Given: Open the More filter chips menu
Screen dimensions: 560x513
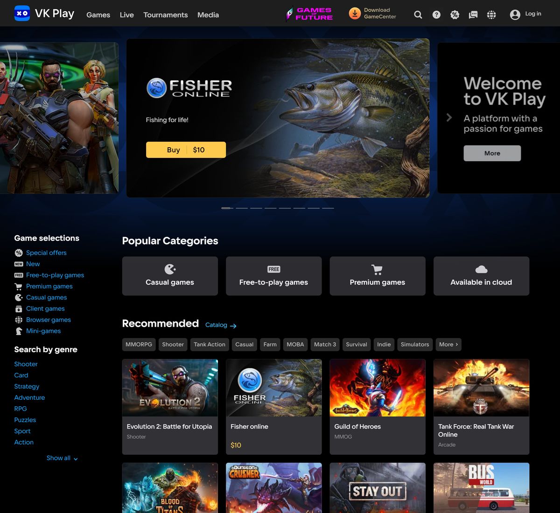Looking at the screenshot, I should (x=448, y=344).
